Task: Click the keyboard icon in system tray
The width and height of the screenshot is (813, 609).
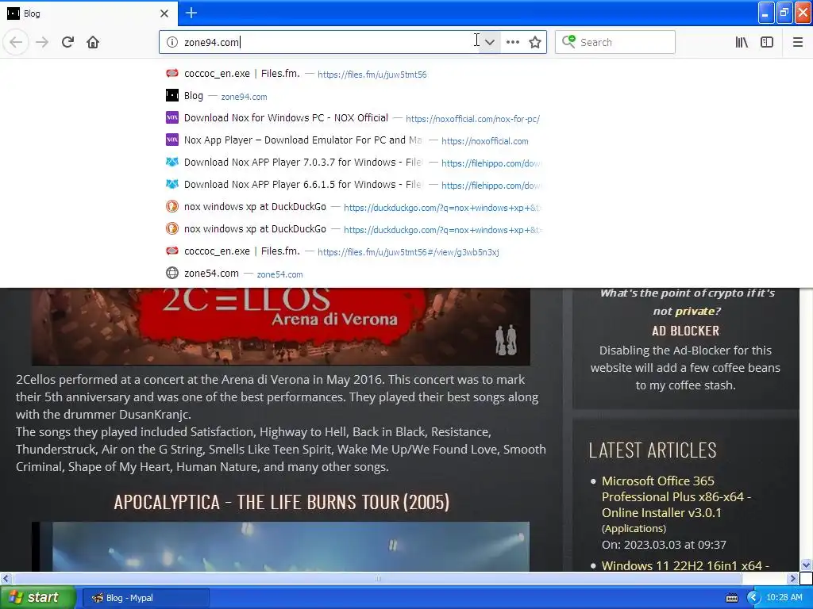Action: [731, 598]
